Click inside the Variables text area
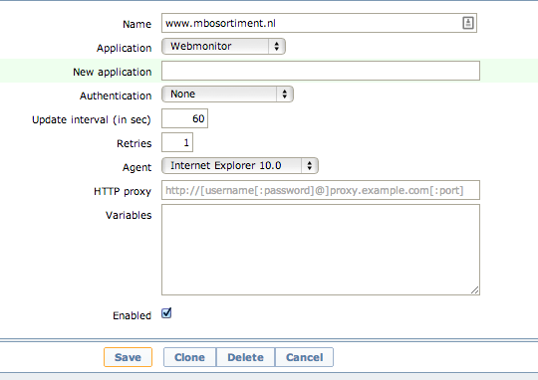Image resolution: width=538 pixels, height=380 pixels. click(x=321, y=250)
